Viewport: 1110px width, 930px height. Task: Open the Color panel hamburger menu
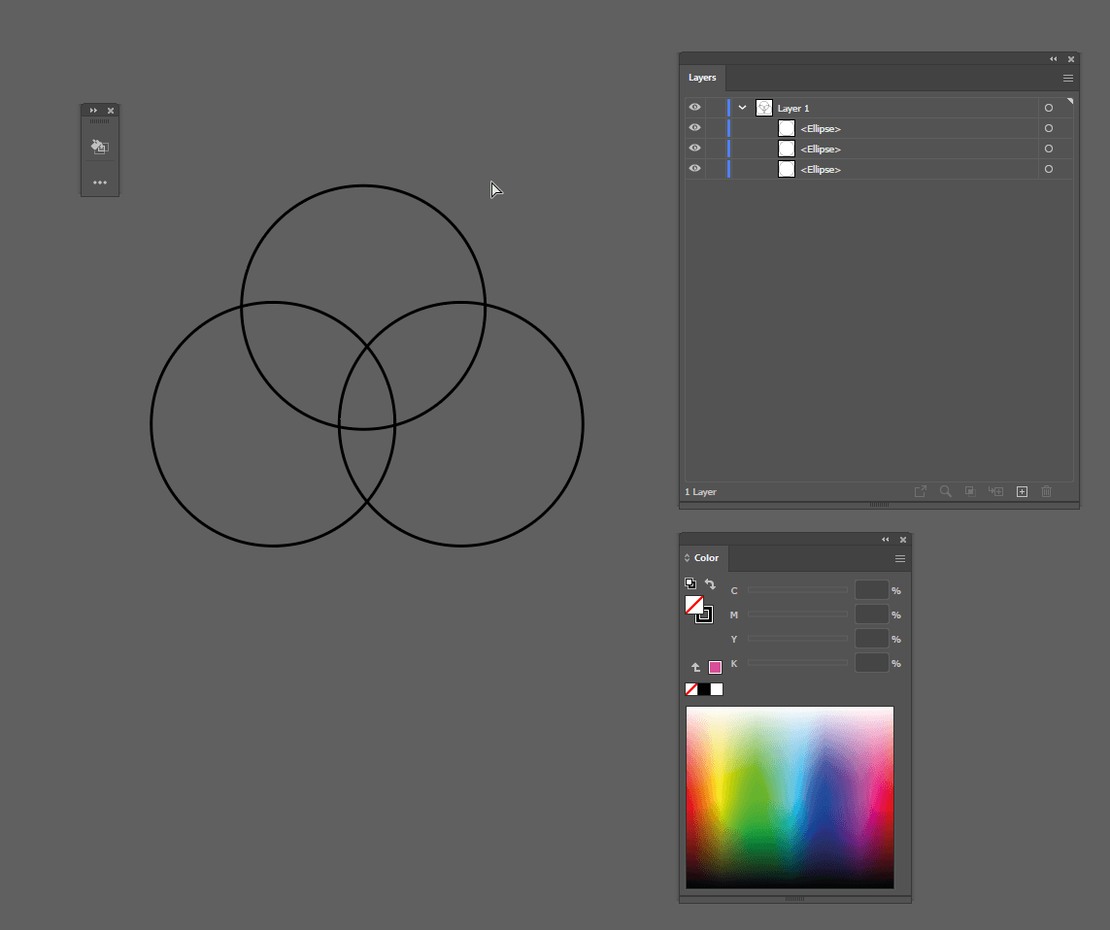pyautogui.click(x=900, y=558)
